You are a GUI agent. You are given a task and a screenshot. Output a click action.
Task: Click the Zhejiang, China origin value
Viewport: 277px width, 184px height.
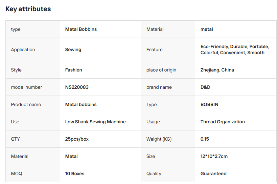(x=217, y=70)
